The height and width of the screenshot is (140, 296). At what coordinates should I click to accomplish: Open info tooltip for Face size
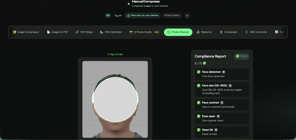230,86
